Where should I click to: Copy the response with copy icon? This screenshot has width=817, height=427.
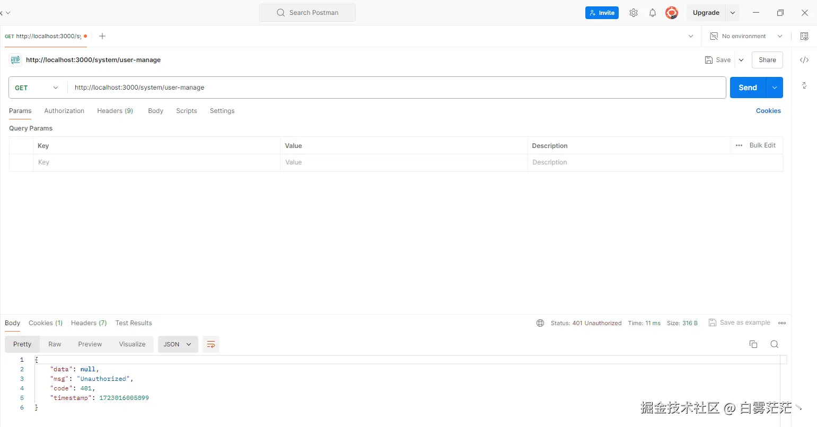point(753,344)
